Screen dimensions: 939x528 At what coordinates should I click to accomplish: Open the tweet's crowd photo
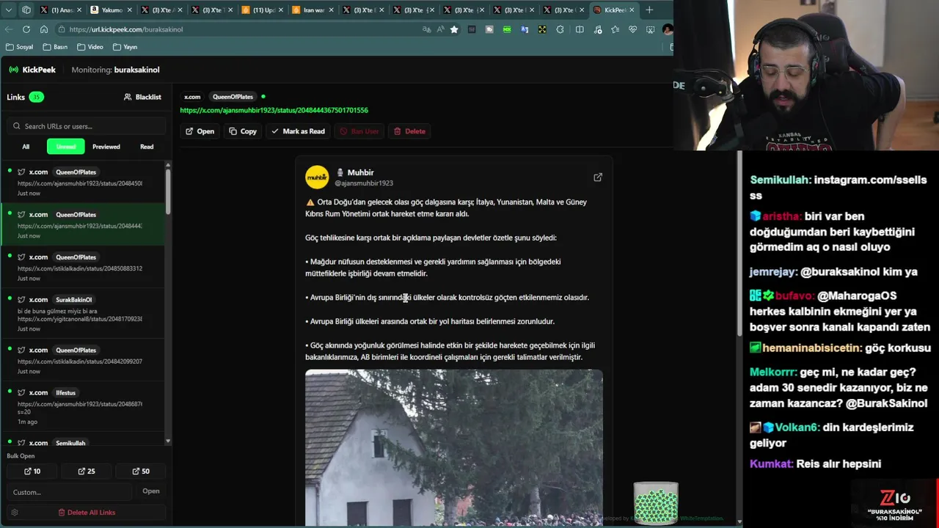coord(454,447)
